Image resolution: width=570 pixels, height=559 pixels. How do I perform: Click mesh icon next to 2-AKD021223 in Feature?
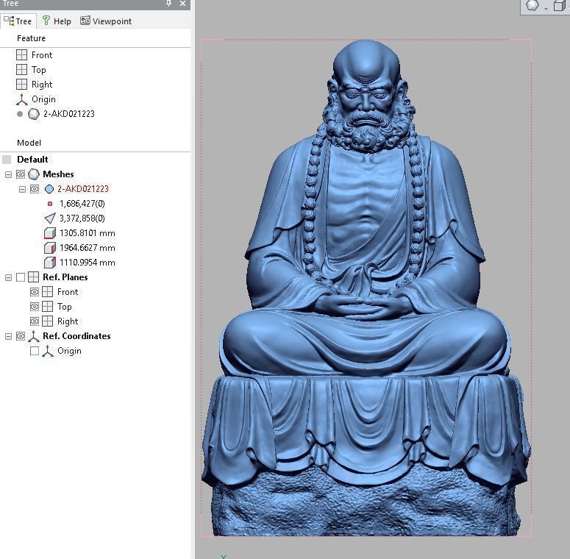coord(33,114)
